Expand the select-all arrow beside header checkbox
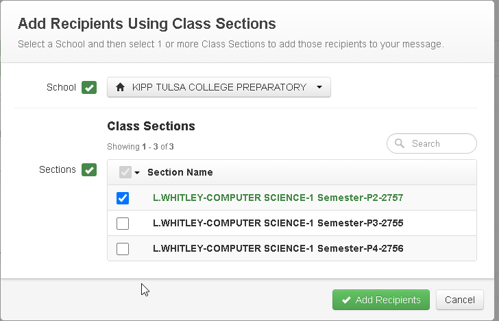 pos(137,173)
